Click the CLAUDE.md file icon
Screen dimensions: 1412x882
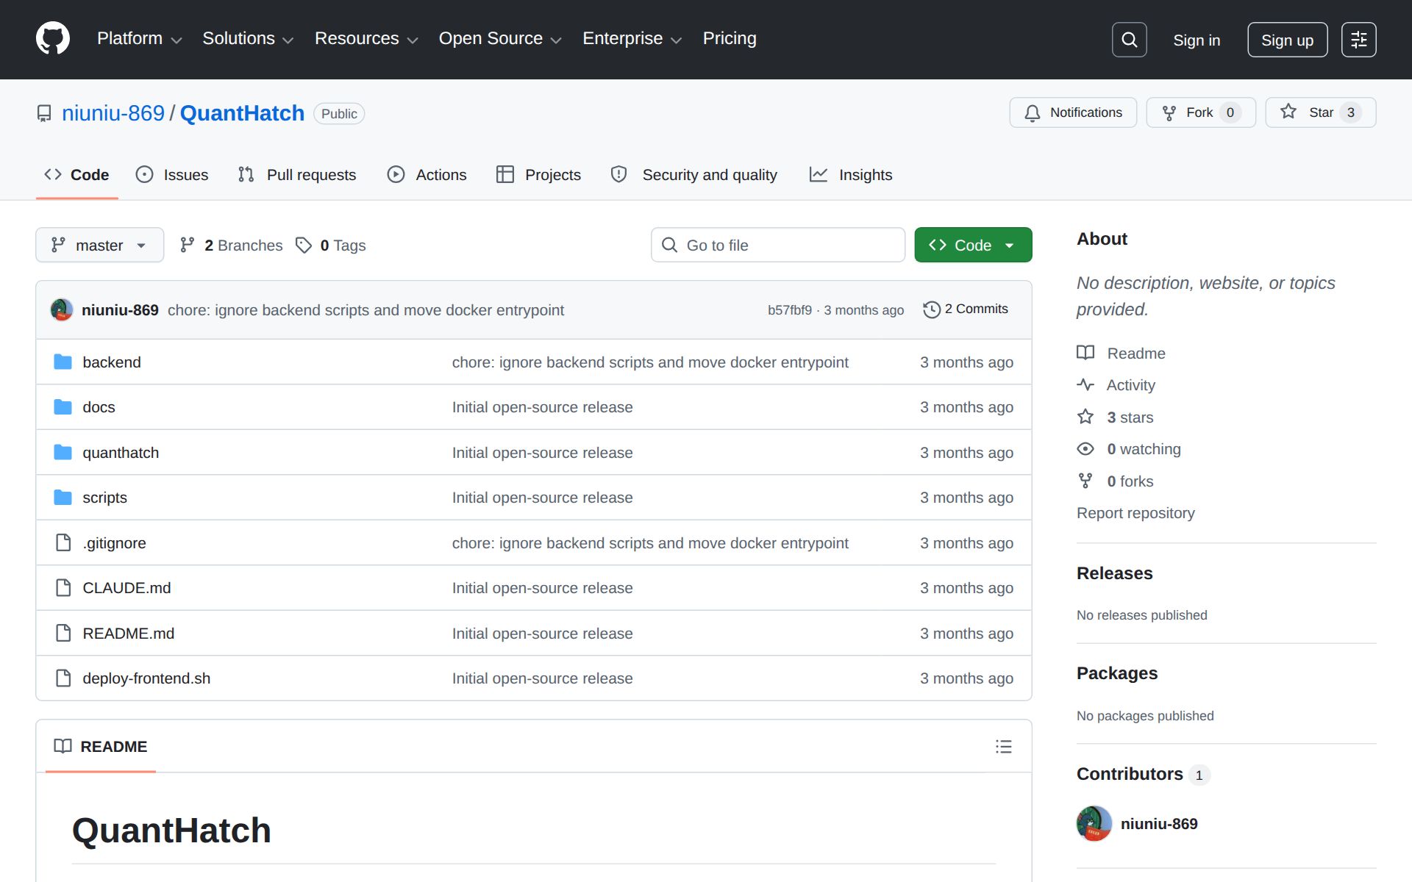point(63,587)
